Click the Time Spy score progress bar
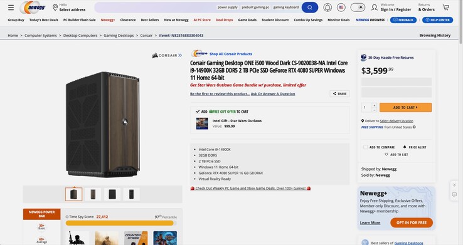463x245 pixels. 120,223
